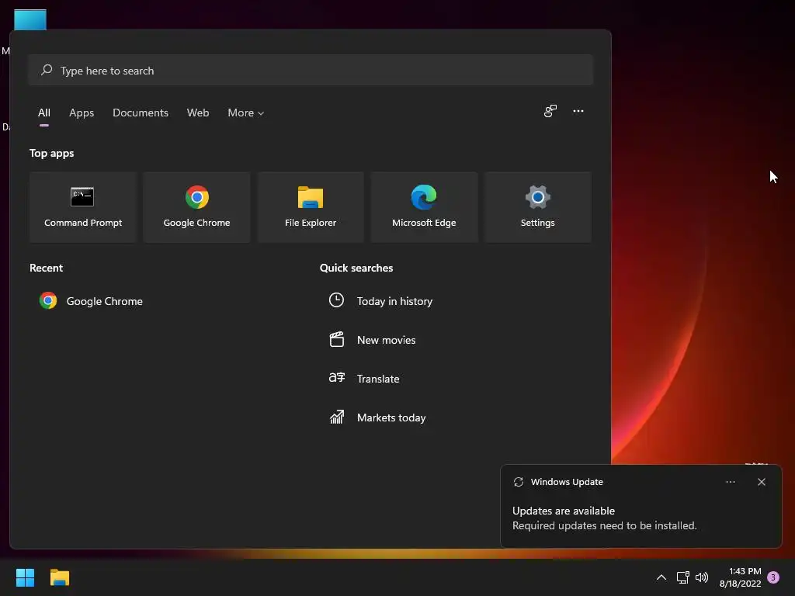This screenshot has height=596, width=795.
Task: Expand the More filter dropdown
Action: pos(246,113)
